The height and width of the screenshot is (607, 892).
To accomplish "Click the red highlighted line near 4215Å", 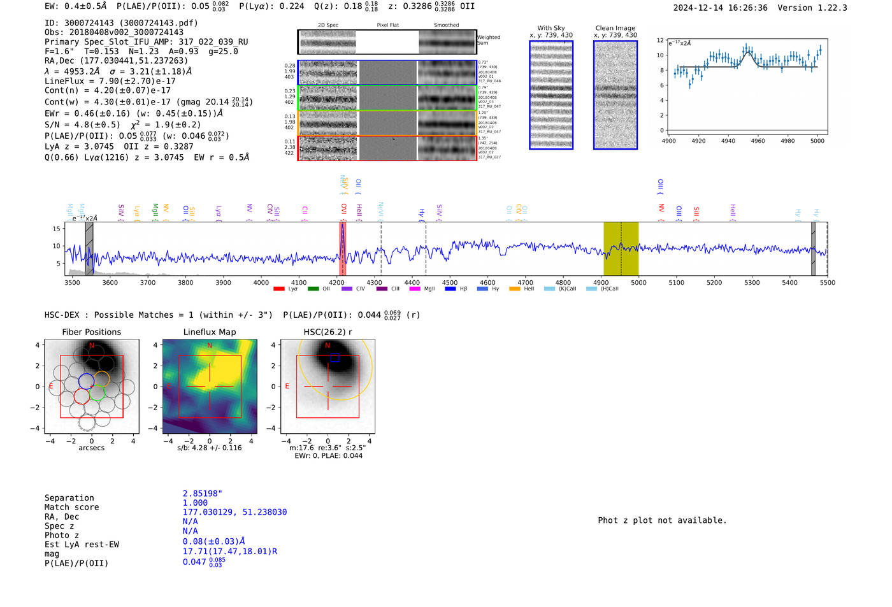I will coord(343,248).
